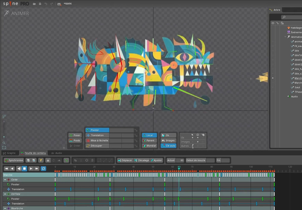Open the ANIMER mode switch
Image resolution: width=302 pixels, height=210 pixels.
pyautogui.click(x=16, y=13)
